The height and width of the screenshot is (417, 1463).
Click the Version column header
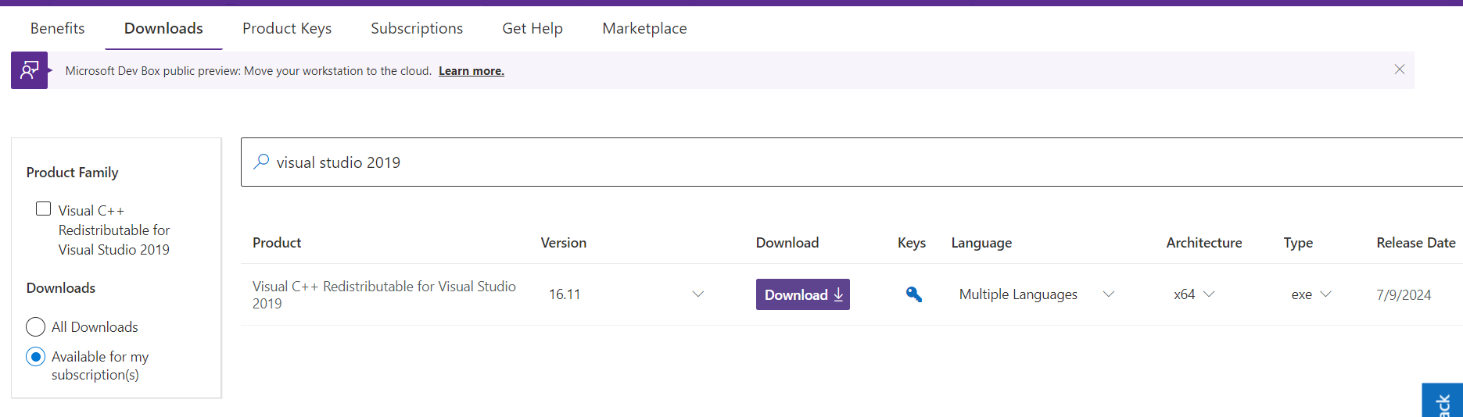click(564, 243)
